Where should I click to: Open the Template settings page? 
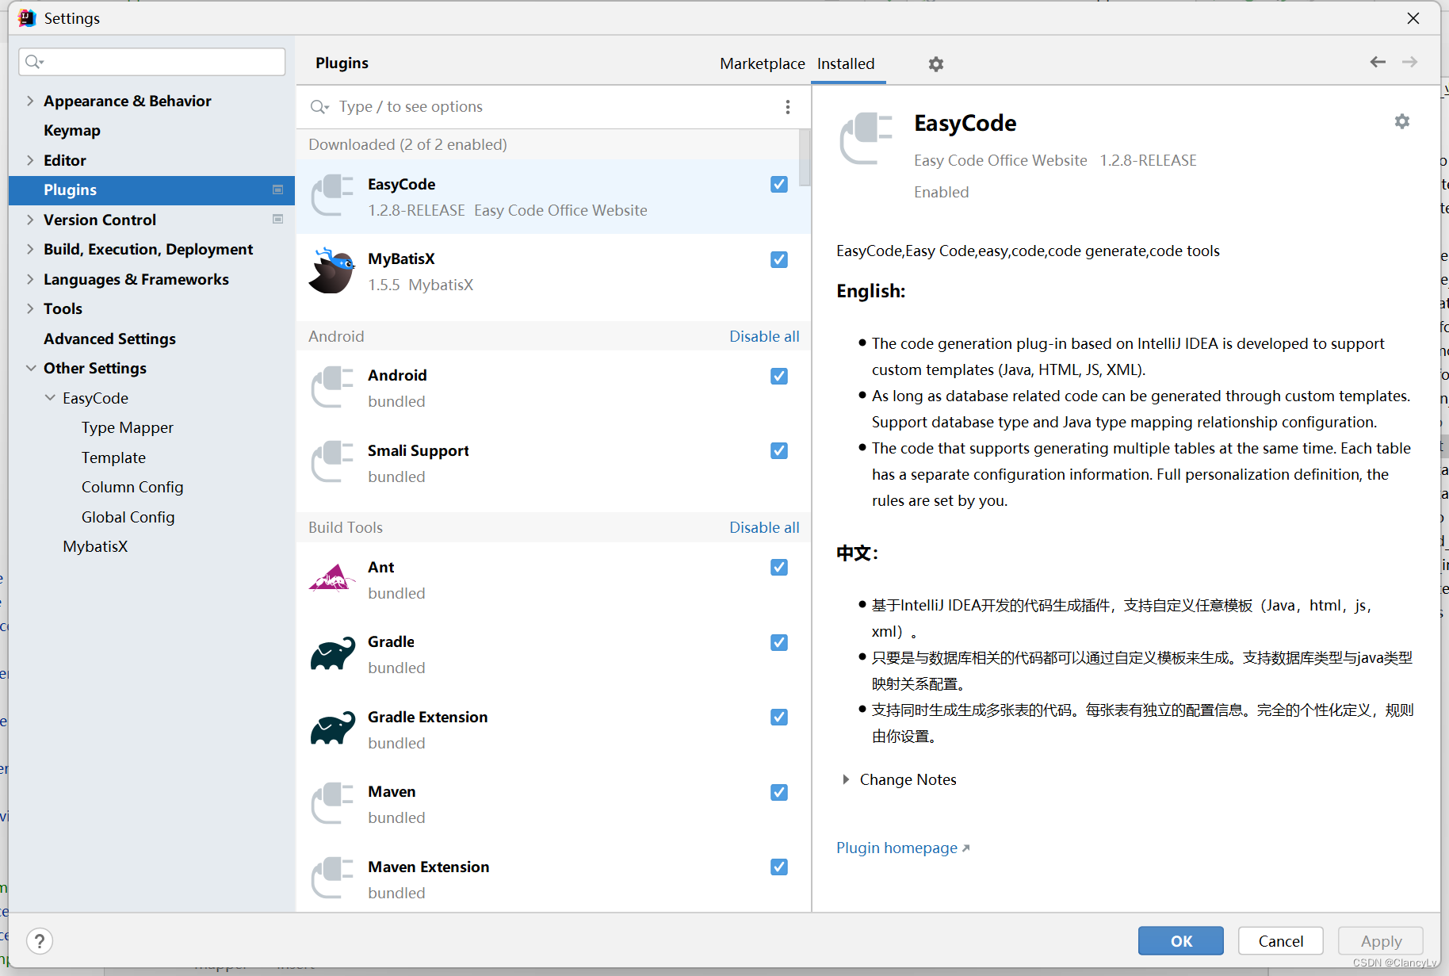tap(113, 457)
